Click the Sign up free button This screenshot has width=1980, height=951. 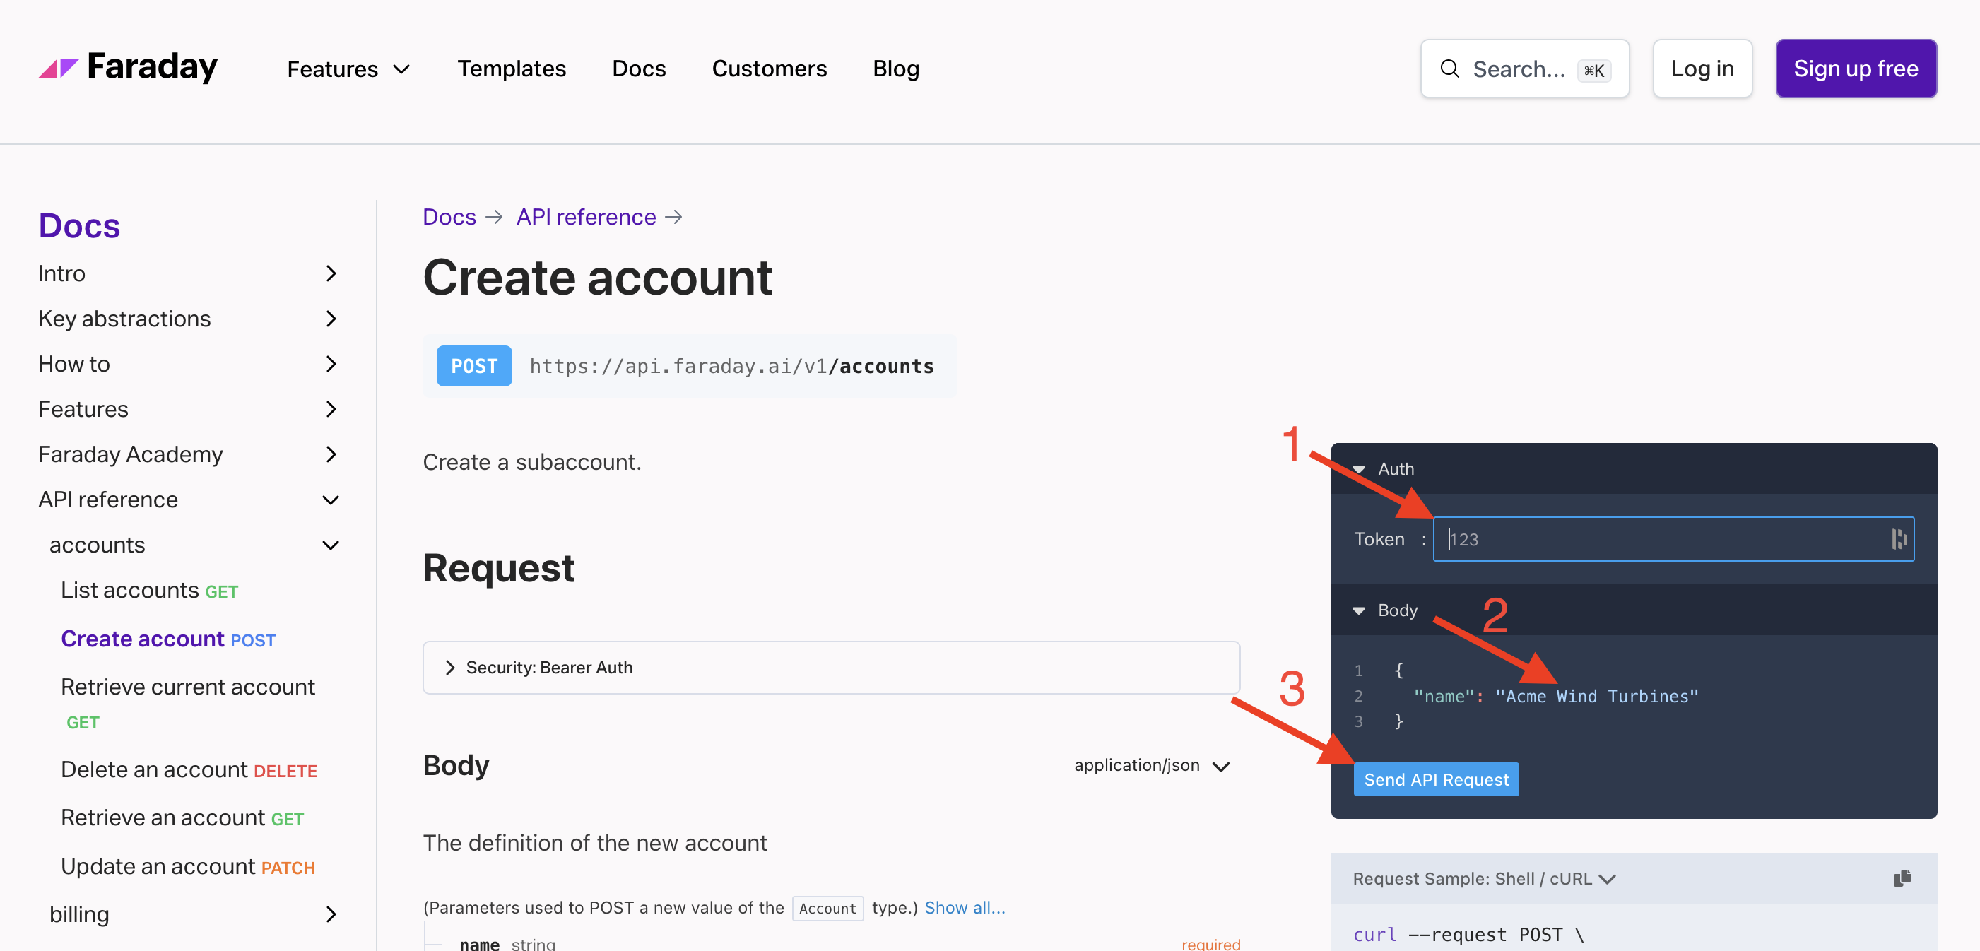pos(1855,69)
